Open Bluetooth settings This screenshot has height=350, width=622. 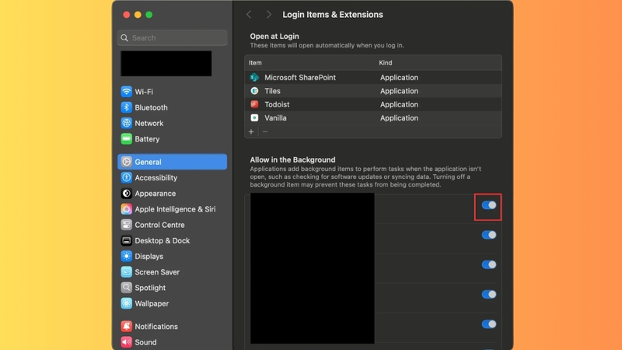click(172, 107)
